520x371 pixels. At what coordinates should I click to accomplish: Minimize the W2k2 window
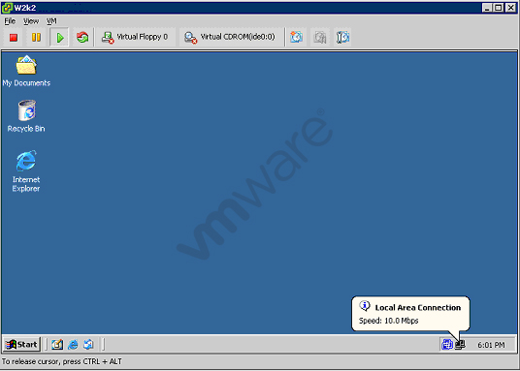click(487, 8)
